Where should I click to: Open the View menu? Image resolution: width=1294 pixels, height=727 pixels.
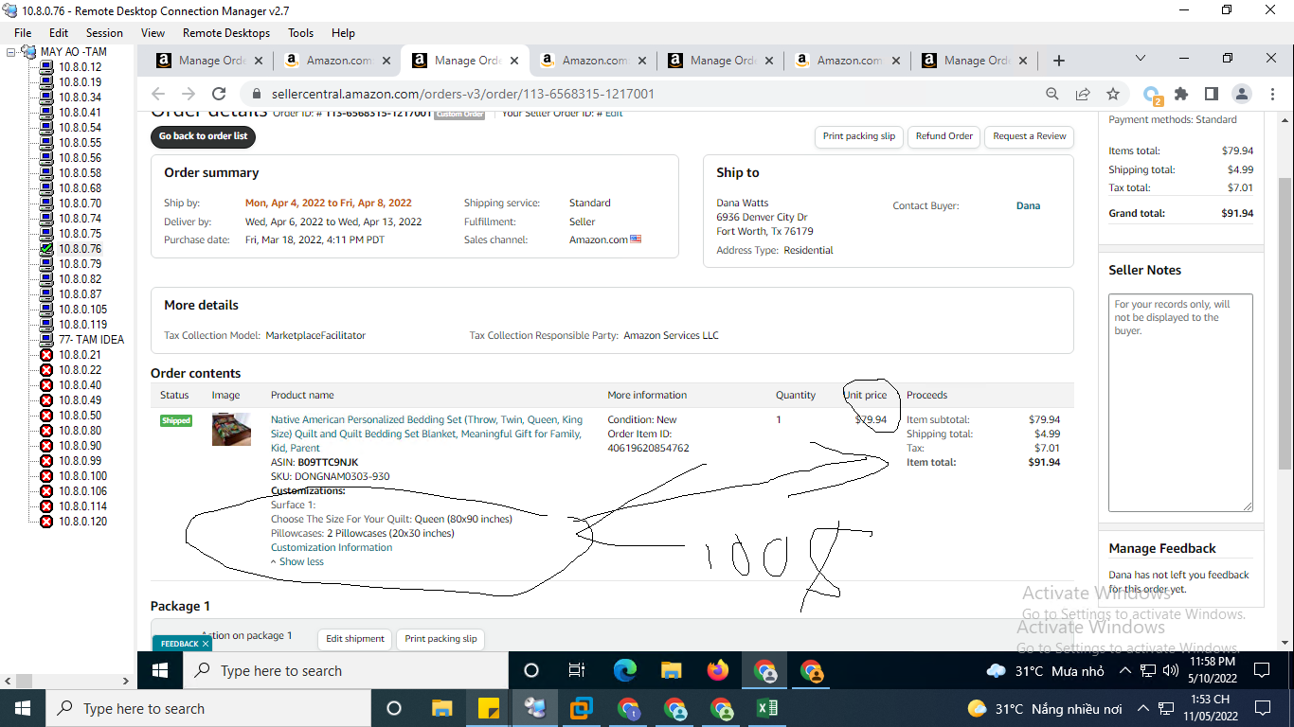pos(153,32)
